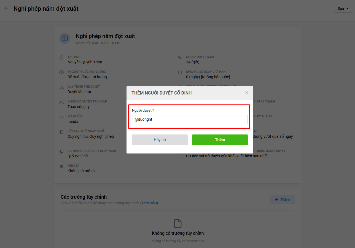Image resolution: width=355 pixels, height=248 pixels.
Task: Click the back arrow beside the page title
Action: tap(6, 9)
